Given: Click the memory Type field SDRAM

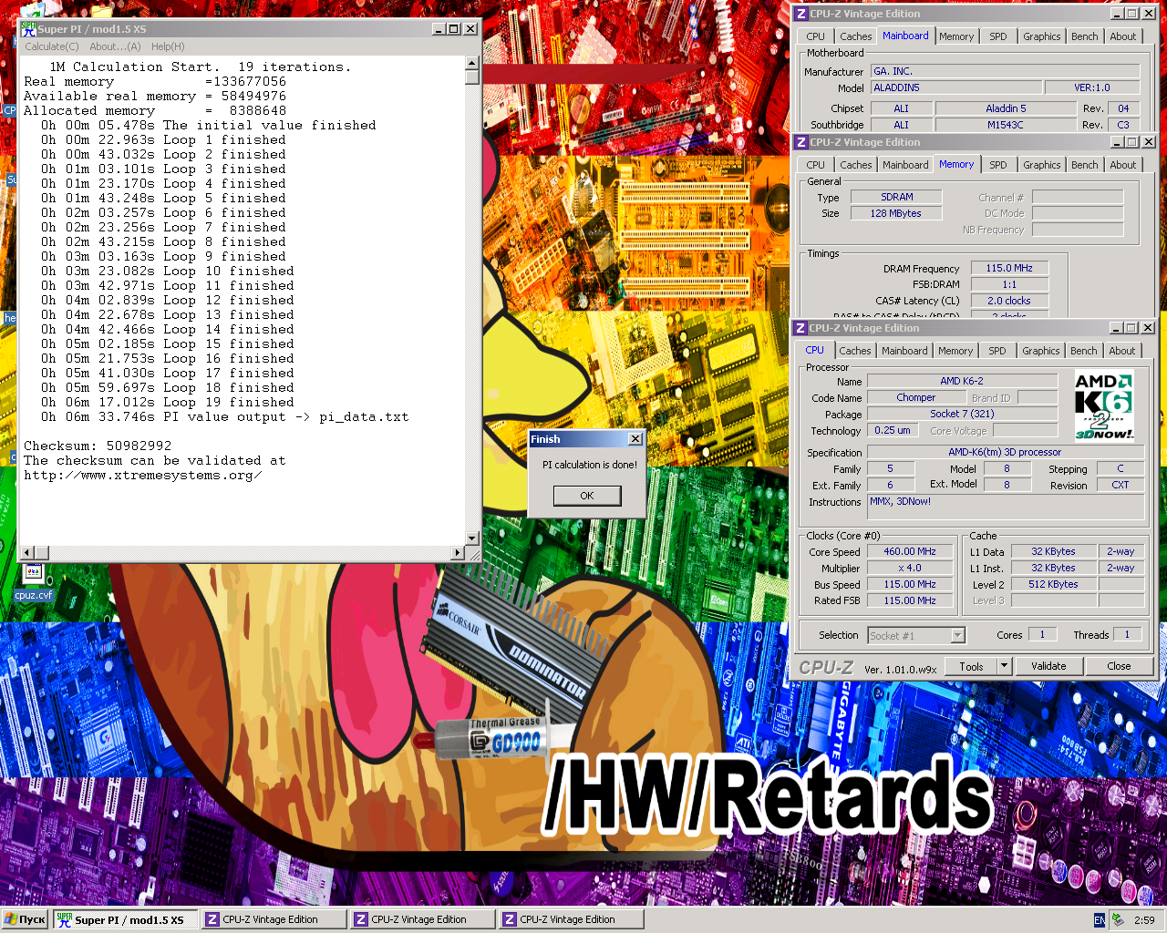Looking at the screenshot, I should point(897,197).
